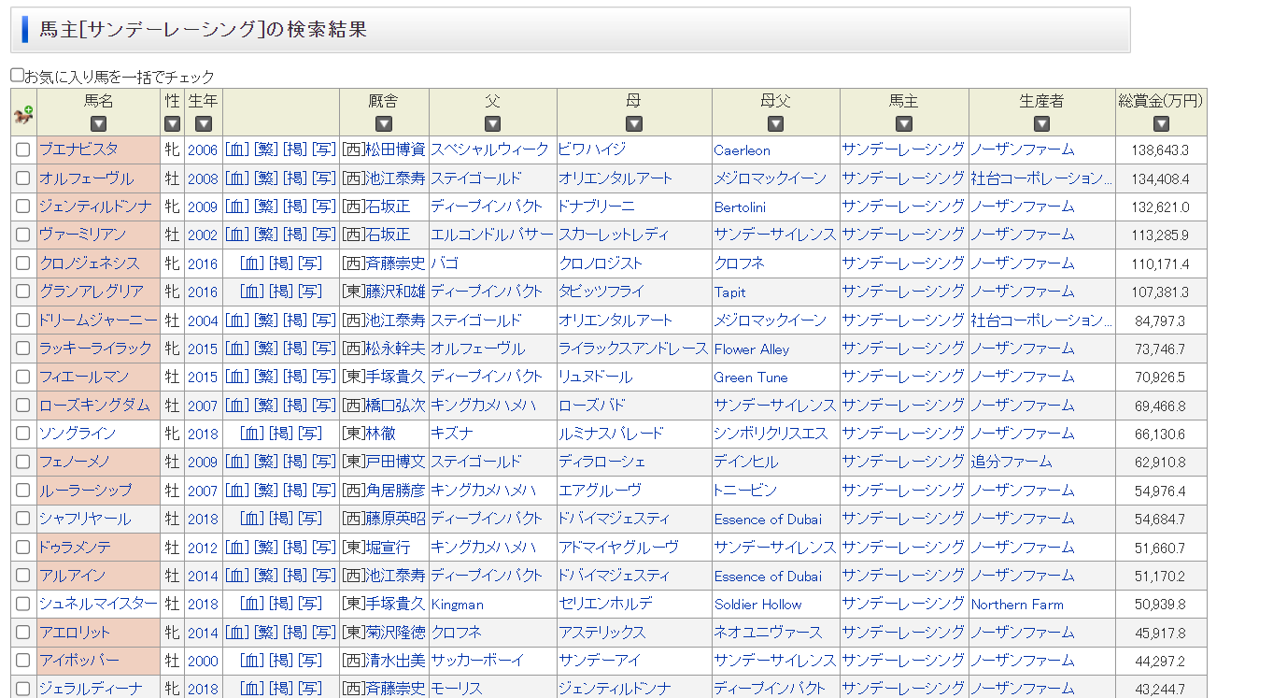Open the [掲] bulletin board icon for ソングライン
The height and width of the screenshot is (698, 1273).
tap(280, 434)
